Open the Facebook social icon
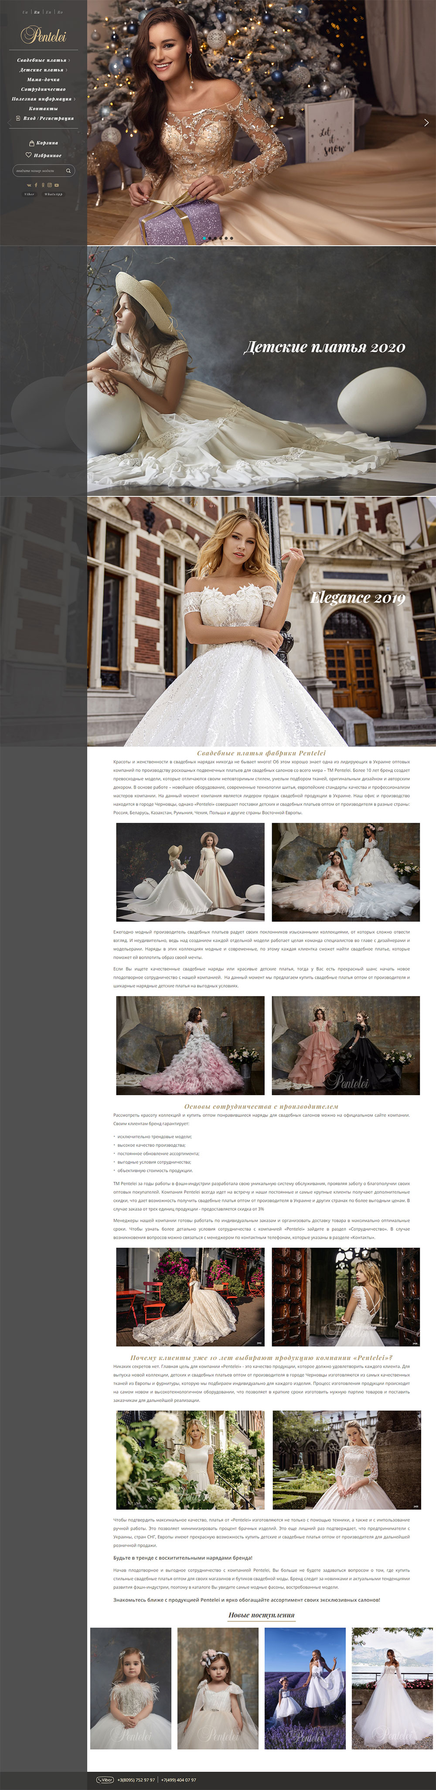 [x=36, y=186]
